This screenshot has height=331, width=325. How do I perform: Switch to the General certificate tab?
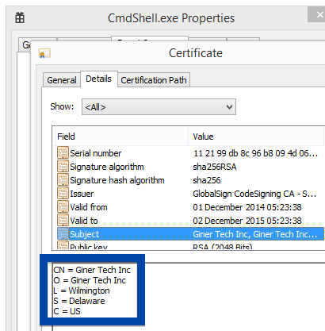point(62,80)
